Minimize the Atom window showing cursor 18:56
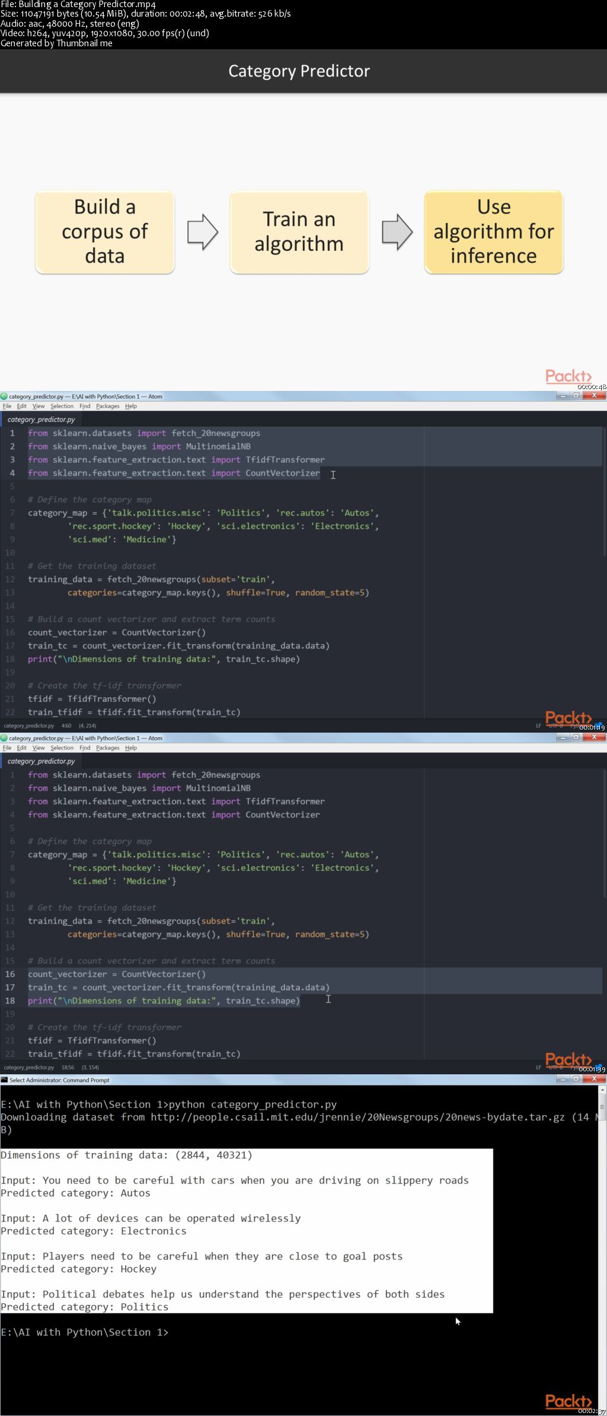 point(563,737)
